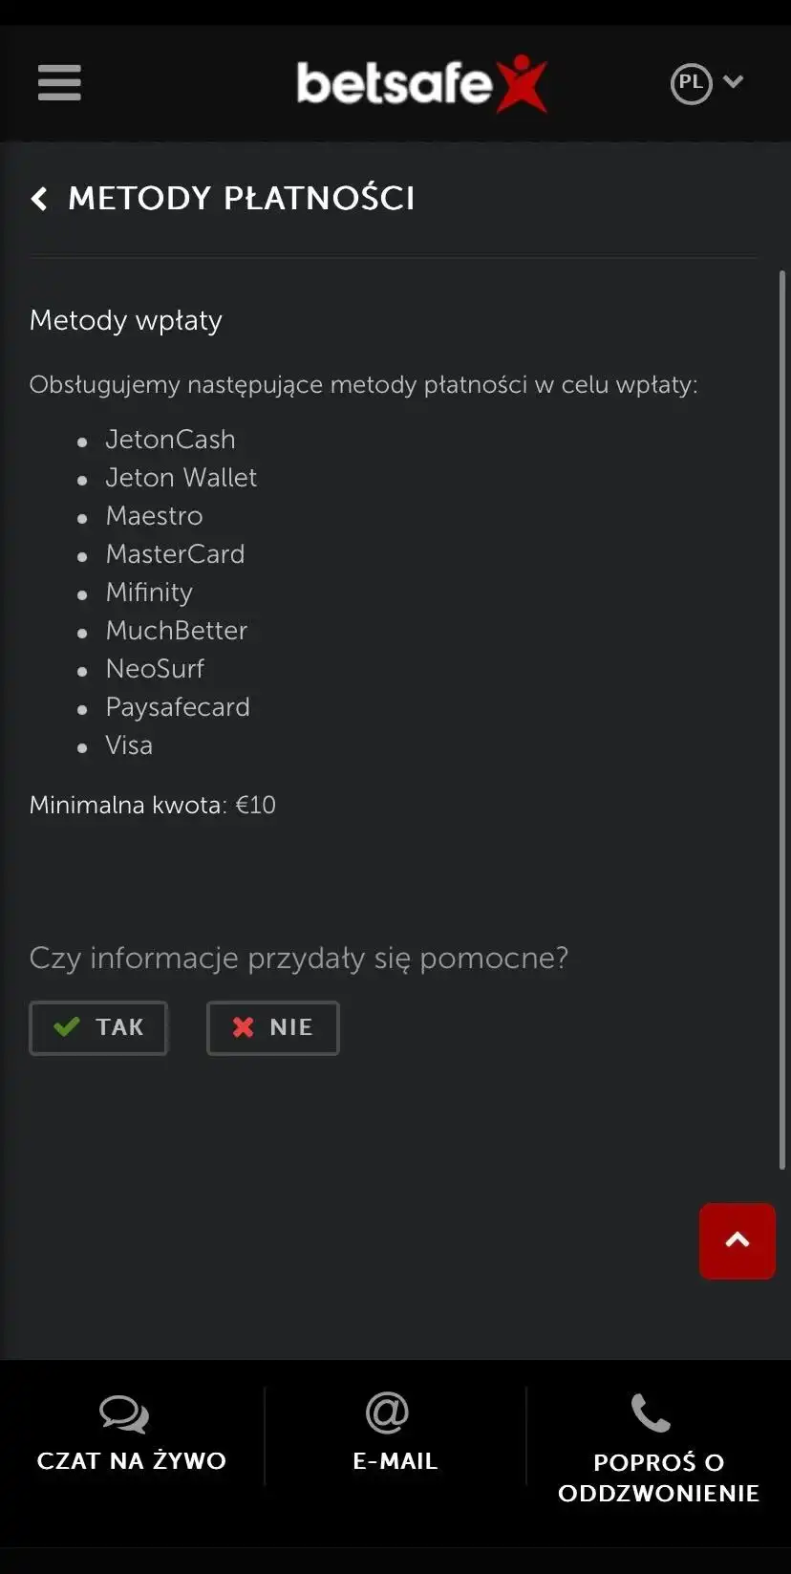Click the @ email icon
The image size is (791, 1574).
(387, 1412)
